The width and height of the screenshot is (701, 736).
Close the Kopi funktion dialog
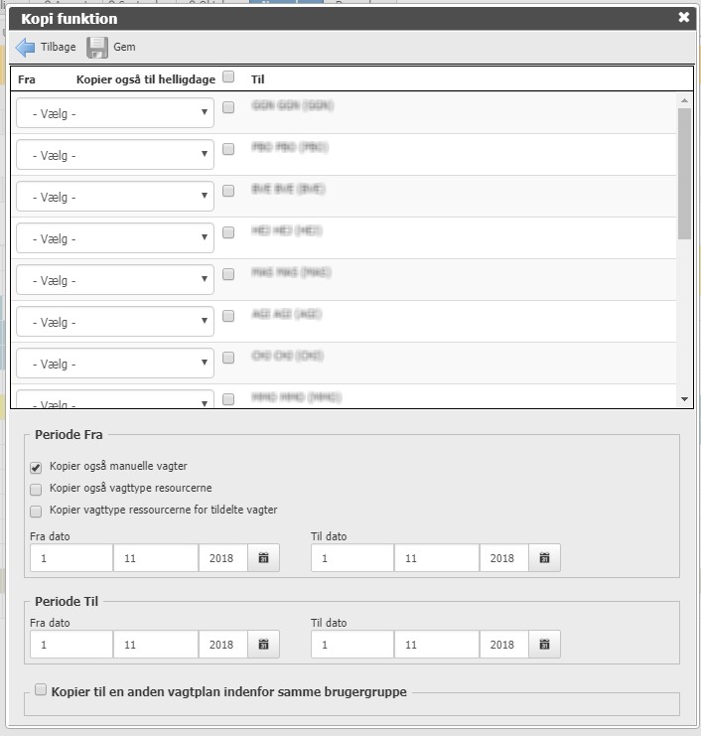(683, 17)
